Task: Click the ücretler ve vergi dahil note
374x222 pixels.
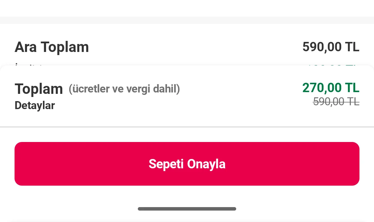Action: click(124, 89)
